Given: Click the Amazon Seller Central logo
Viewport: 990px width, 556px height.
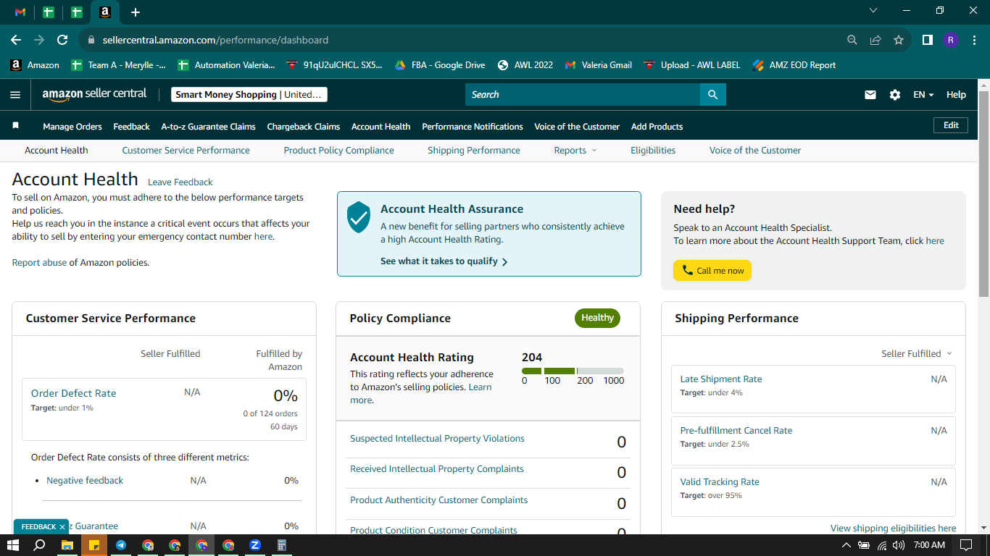Looking at the screenshot, I should pos(94,94).
